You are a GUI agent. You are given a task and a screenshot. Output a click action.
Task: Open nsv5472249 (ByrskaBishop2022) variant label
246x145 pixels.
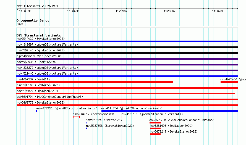point(174,131)
